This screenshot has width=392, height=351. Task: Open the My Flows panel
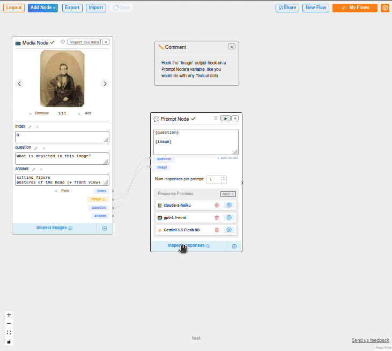click(355, 8)
